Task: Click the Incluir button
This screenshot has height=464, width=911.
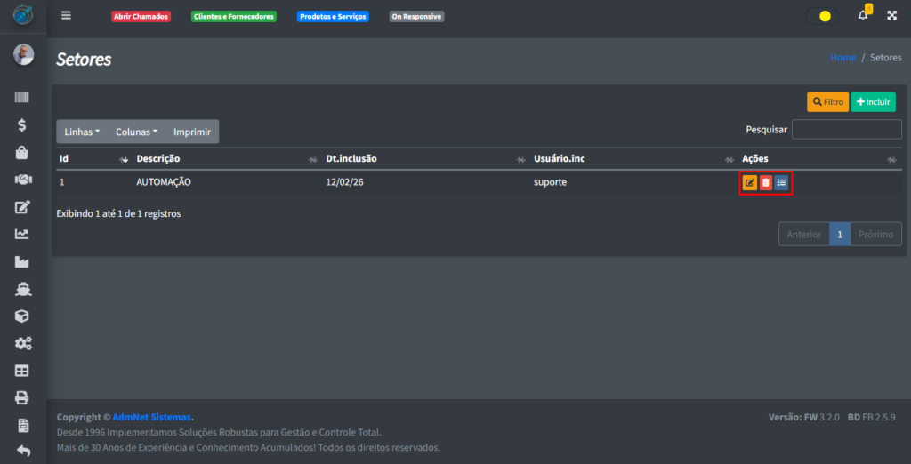Action: (873, 102)
